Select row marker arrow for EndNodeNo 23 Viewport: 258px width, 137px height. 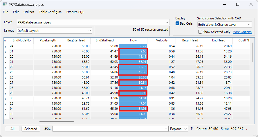pyautogui.click(x=6, y=89)
